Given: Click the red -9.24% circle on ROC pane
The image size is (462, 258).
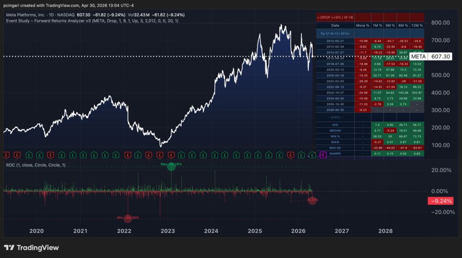Looking at the screenshot, I should click(x=312, y=200).
